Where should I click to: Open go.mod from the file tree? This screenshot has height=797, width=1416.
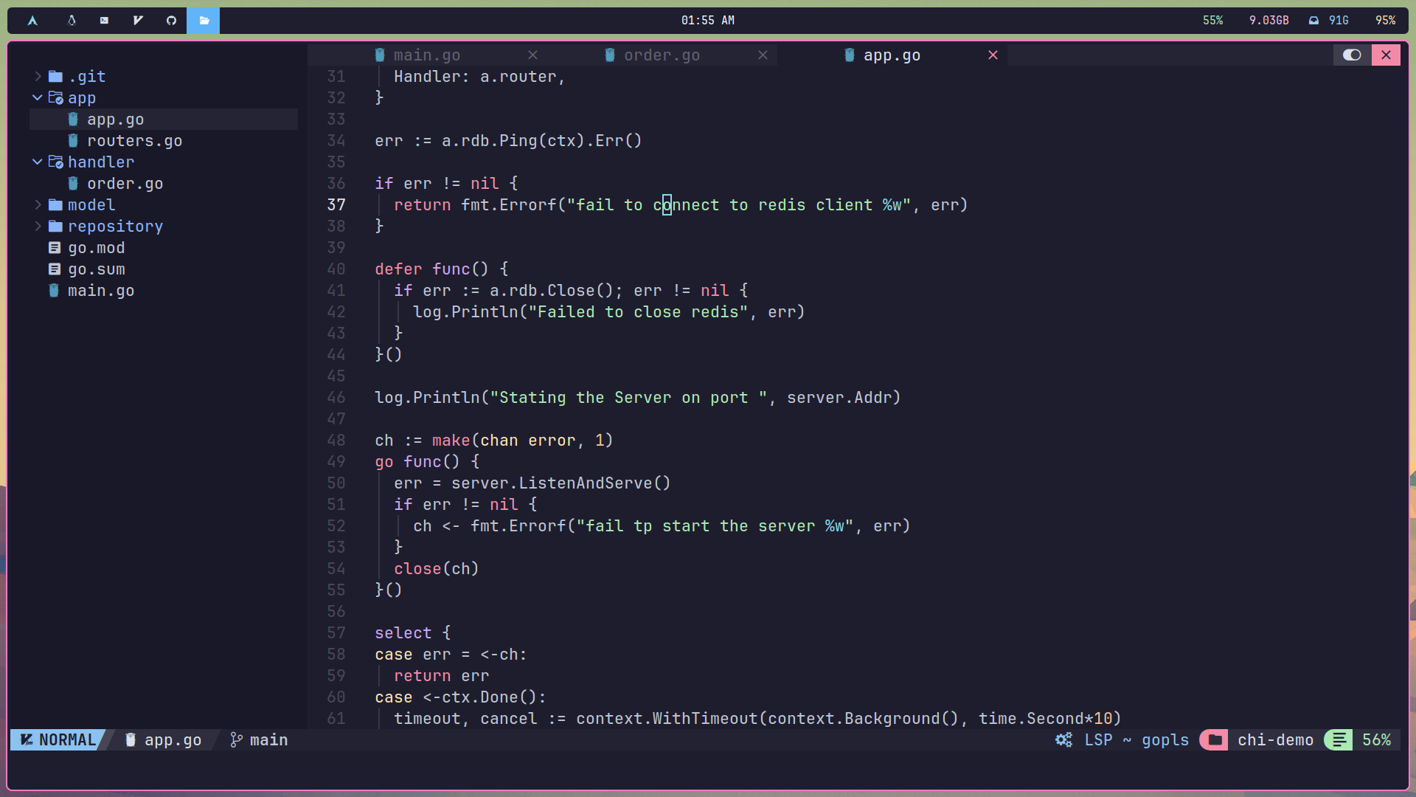pyautogui.click(x=96, y=248)
